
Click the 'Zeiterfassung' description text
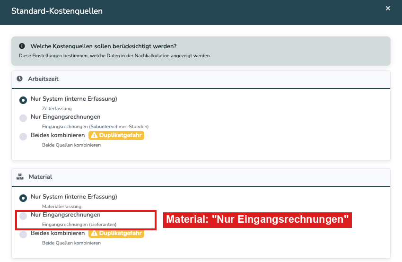[x=57, y=108]
